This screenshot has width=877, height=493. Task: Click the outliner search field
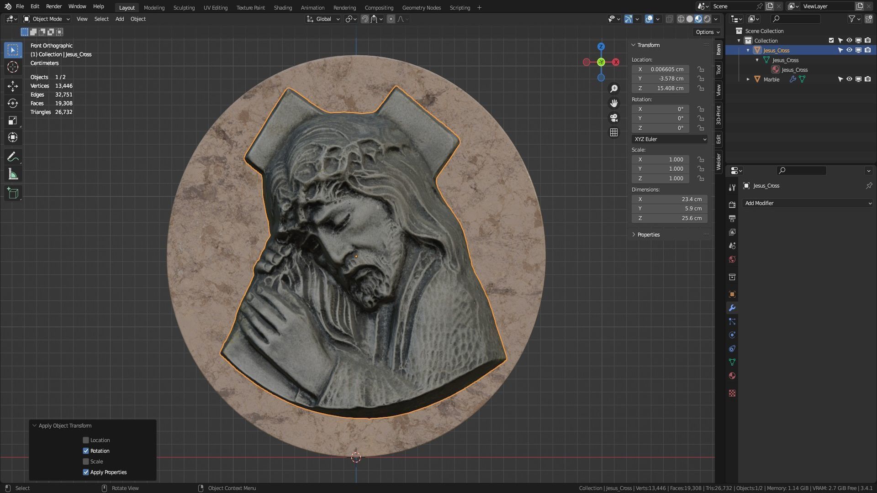(x=795, y=19)
